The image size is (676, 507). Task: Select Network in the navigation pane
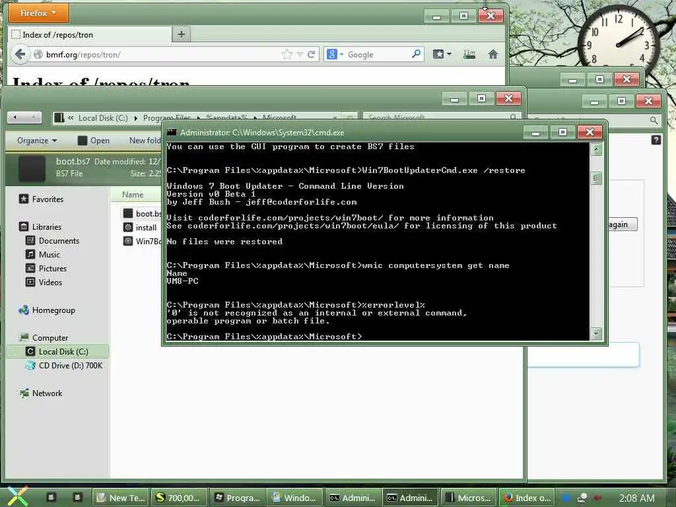[41, 393]
